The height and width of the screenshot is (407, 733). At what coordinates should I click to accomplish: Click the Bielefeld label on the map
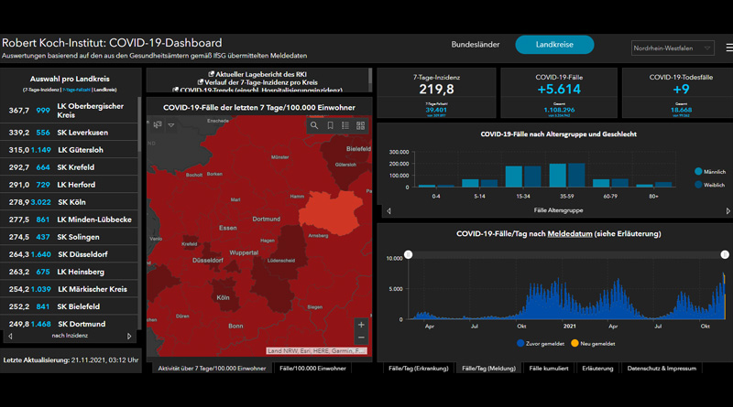point(358,149)
